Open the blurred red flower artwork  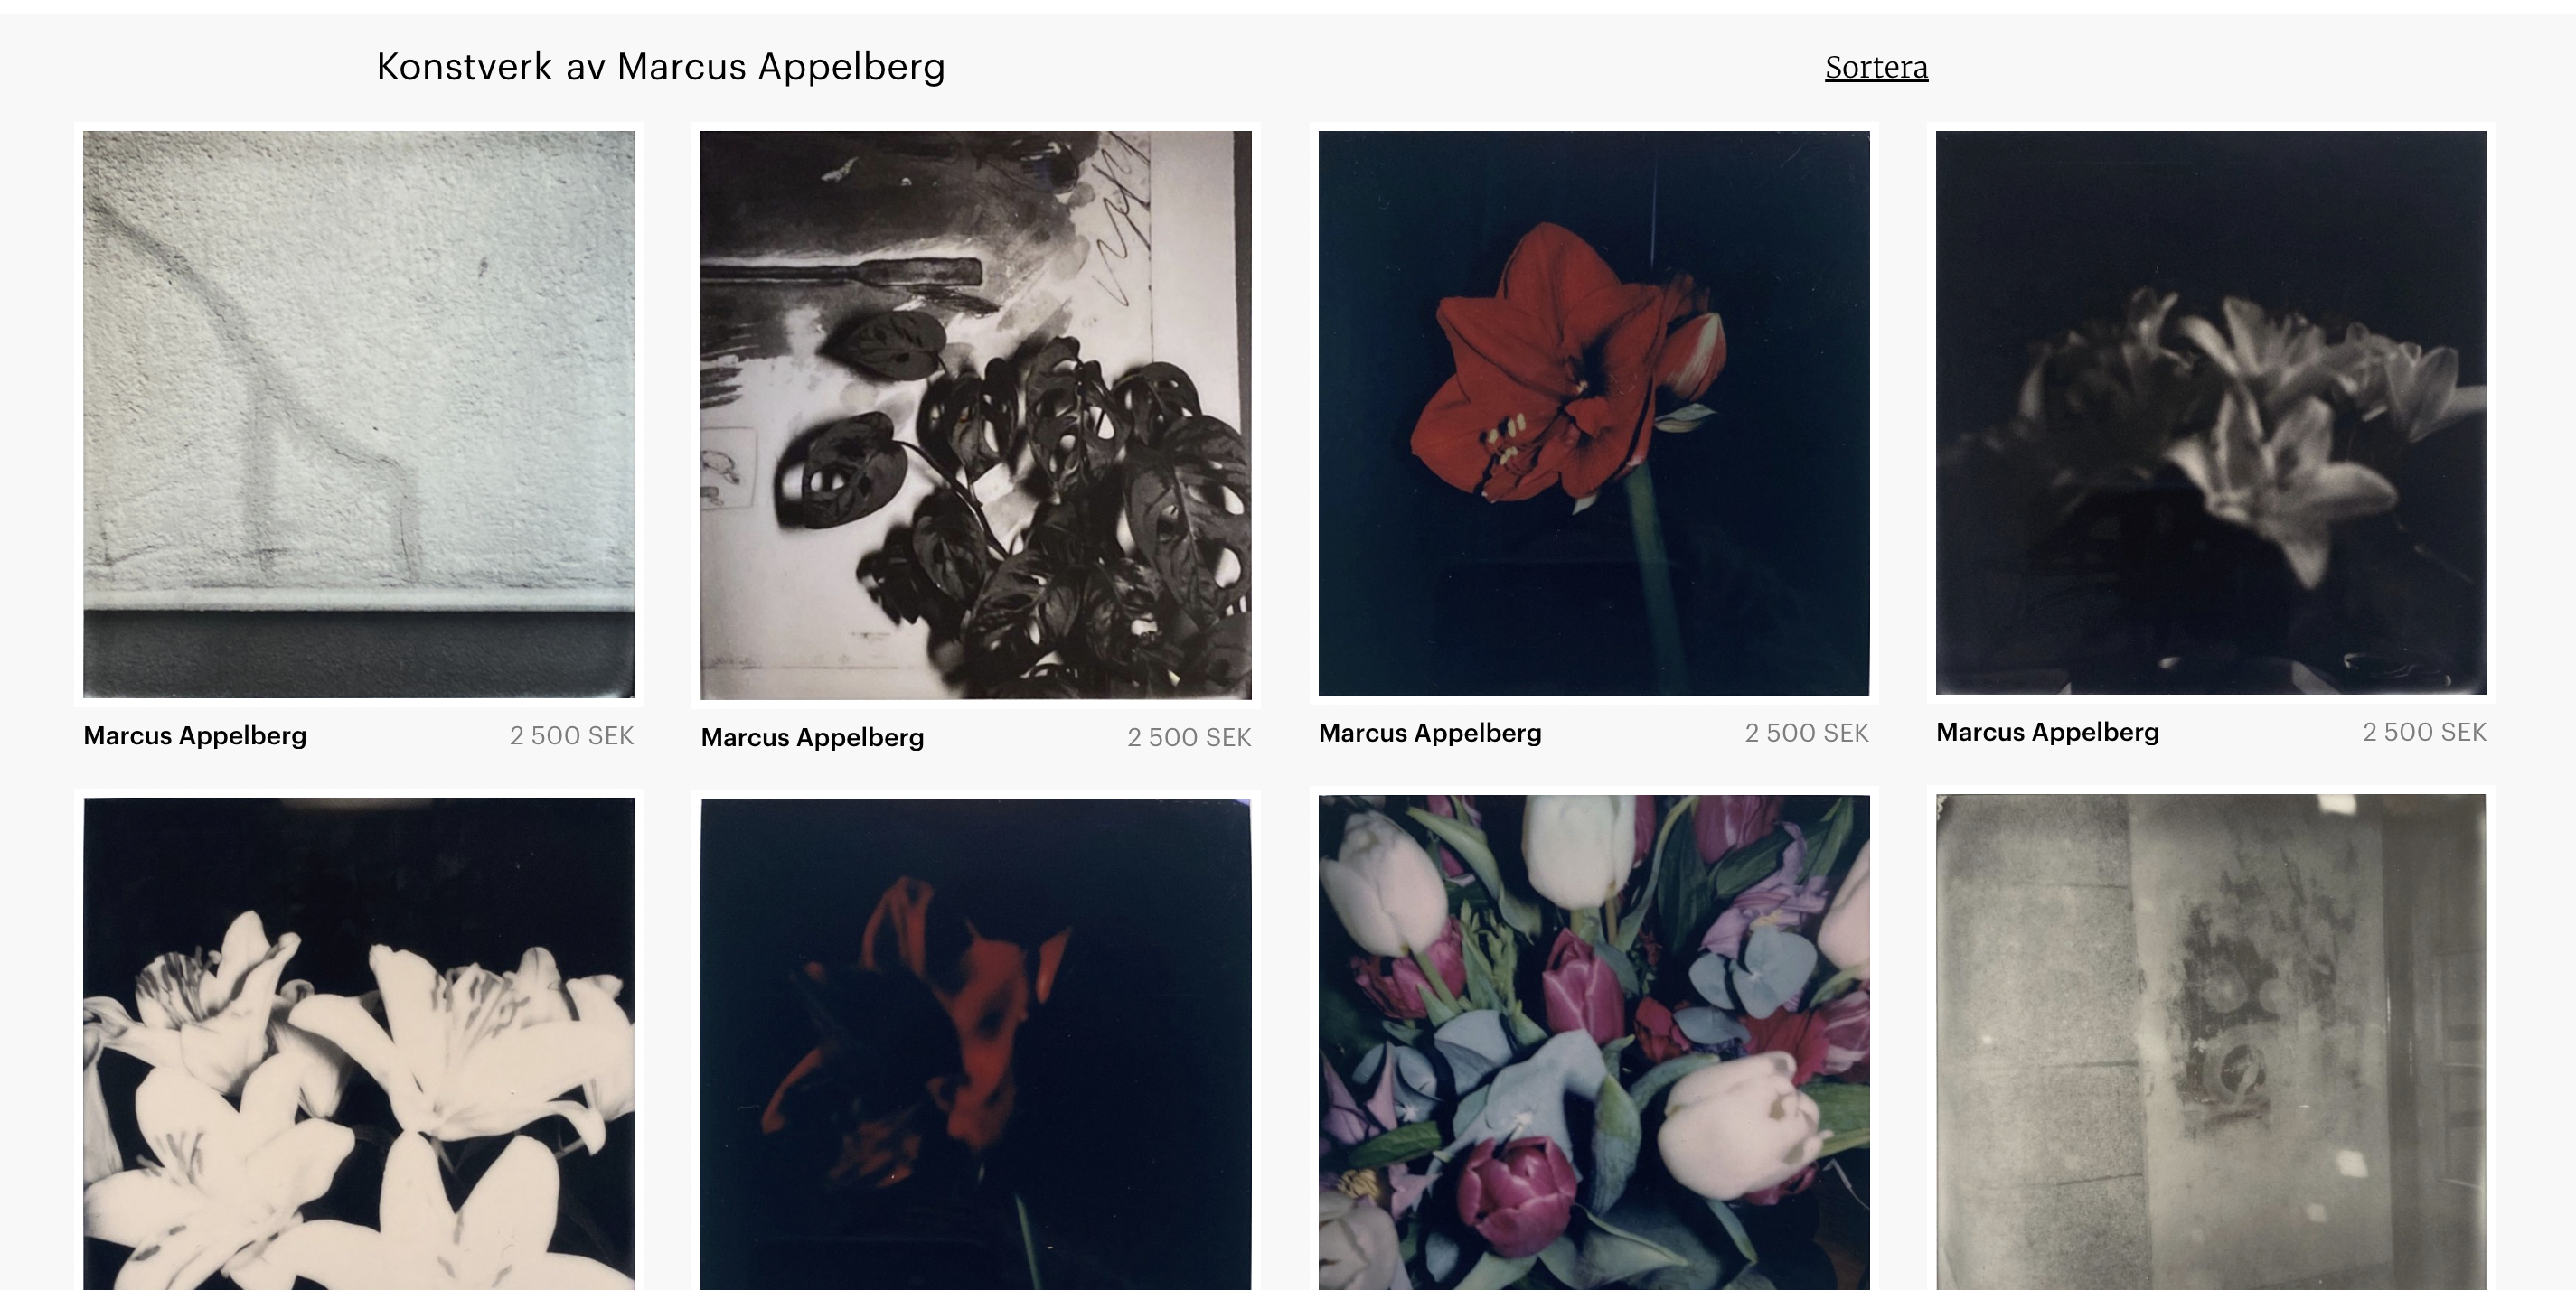point(976,1044)
